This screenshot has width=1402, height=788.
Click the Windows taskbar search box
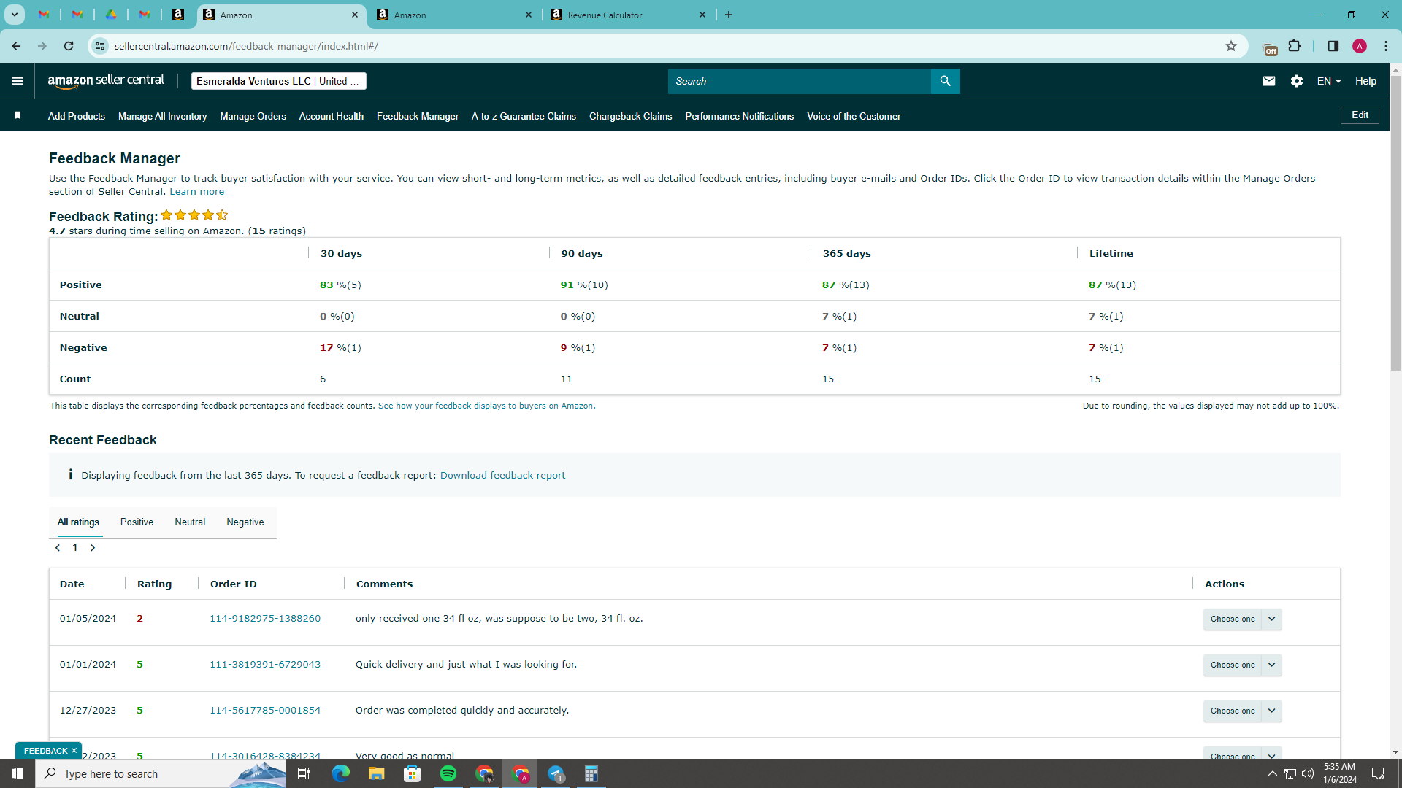pos(161,773)
